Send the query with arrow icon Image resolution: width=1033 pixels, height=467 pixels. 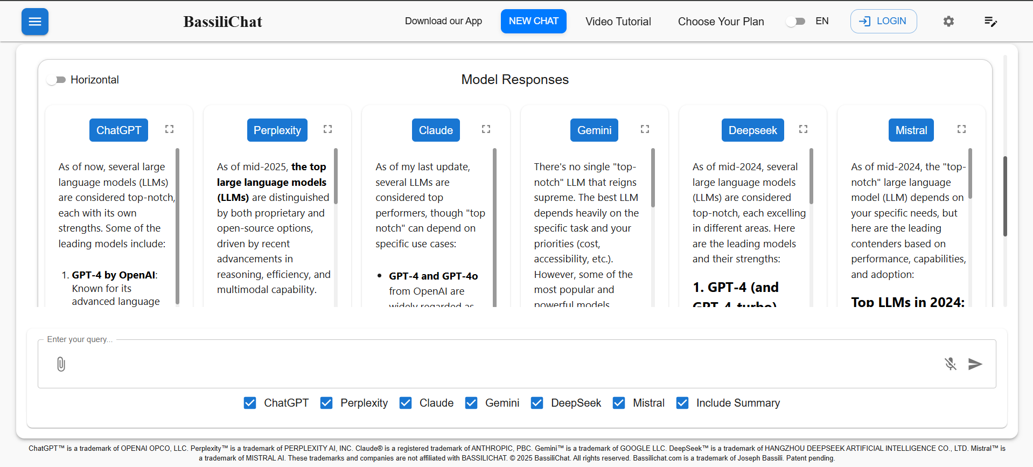pyautogui.click(x=975, y=364)
